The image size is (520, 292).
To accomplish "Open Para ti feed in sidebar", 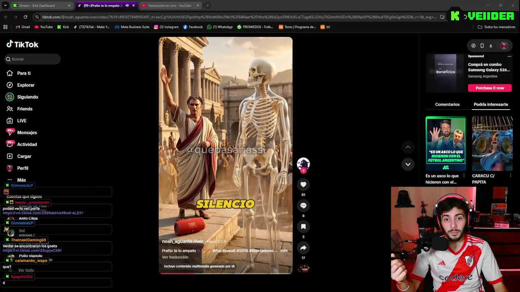I will tap(24, 73).
